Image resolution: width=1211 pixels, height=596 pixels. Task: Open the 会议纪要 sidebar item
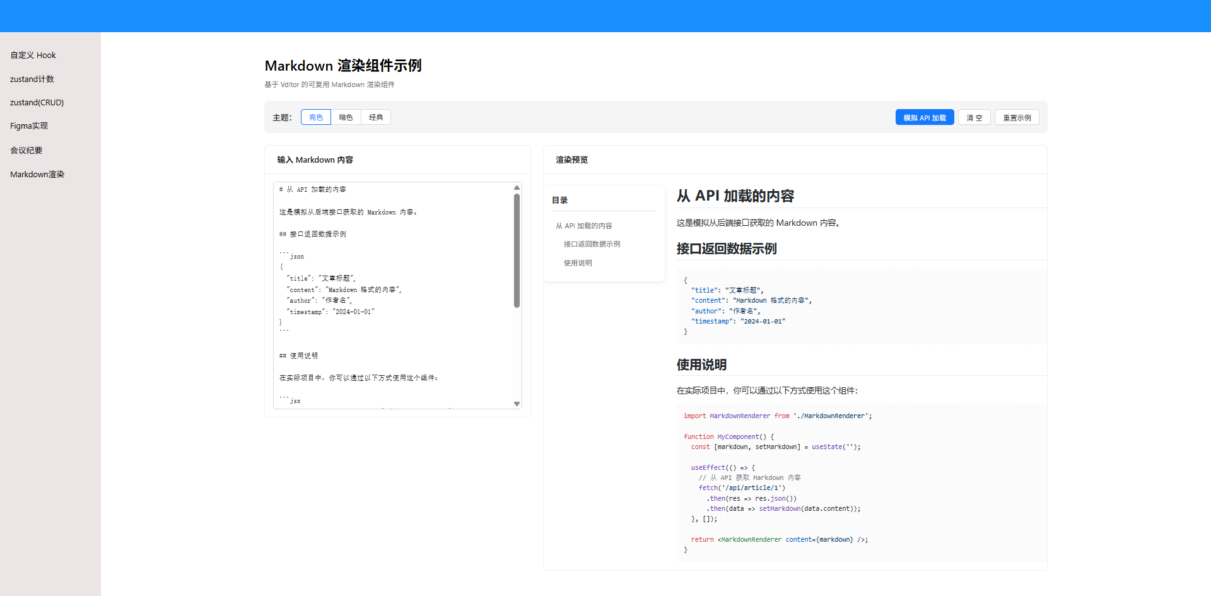coord(26,150)
